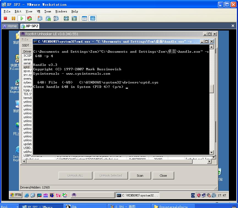
Task: Power on the VM with the green play icon
Action: (21, 18)
